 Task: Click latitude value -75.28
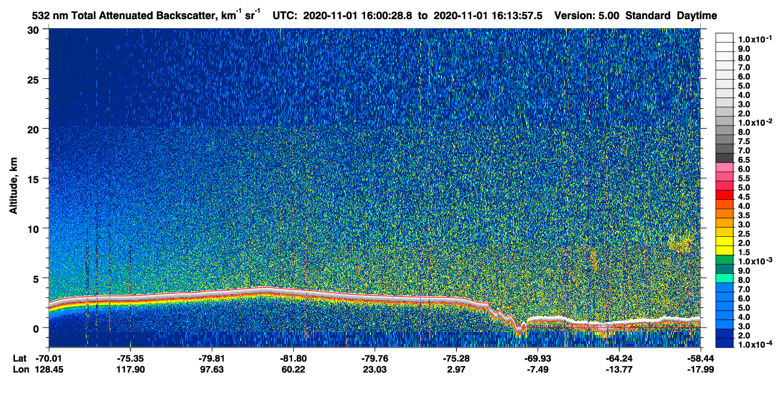point(456,358)
